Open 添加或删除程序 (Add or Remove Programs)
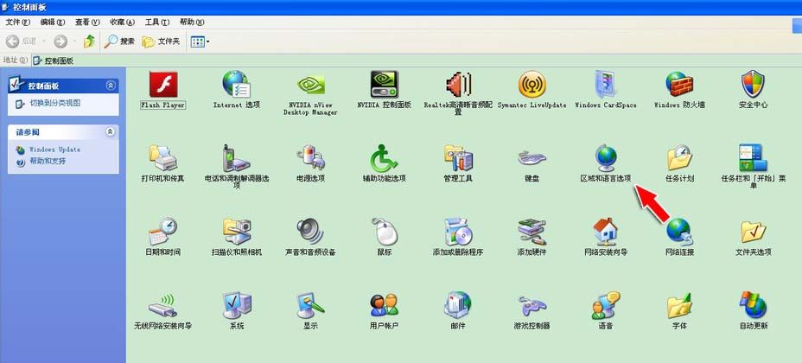The image size is (802, 363). [457, 233]
